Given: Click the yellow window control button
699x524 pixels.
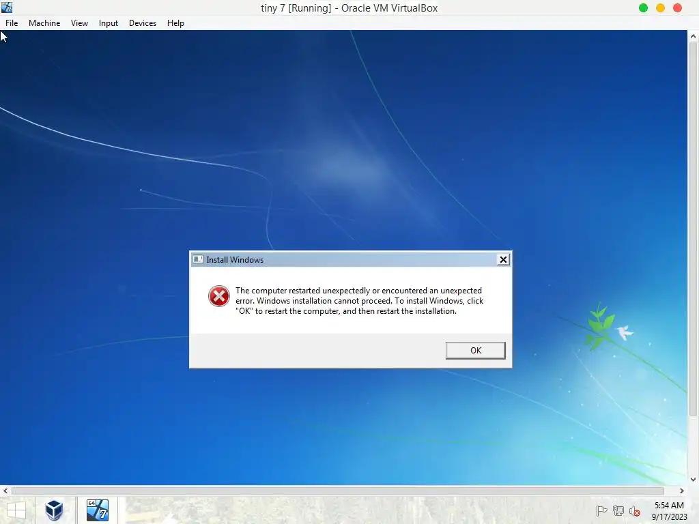Looking at the screenshot, I should pos(660,8).
